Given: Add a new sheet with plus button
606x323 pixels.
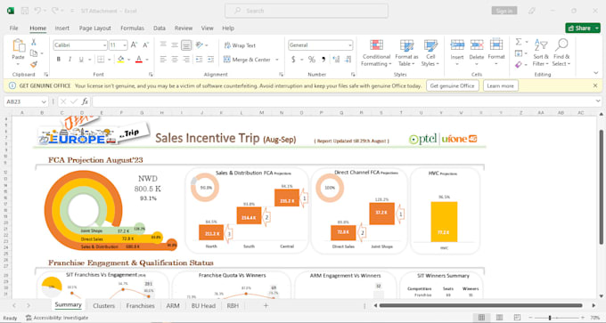Looking at the screenshot, I should 266,305.
